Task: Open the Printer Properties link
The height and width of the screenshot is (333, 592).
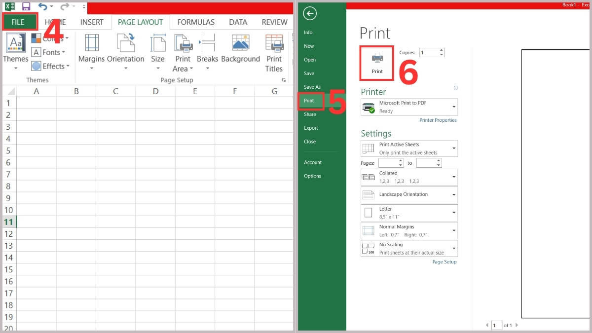Action: tap(438, 120)
